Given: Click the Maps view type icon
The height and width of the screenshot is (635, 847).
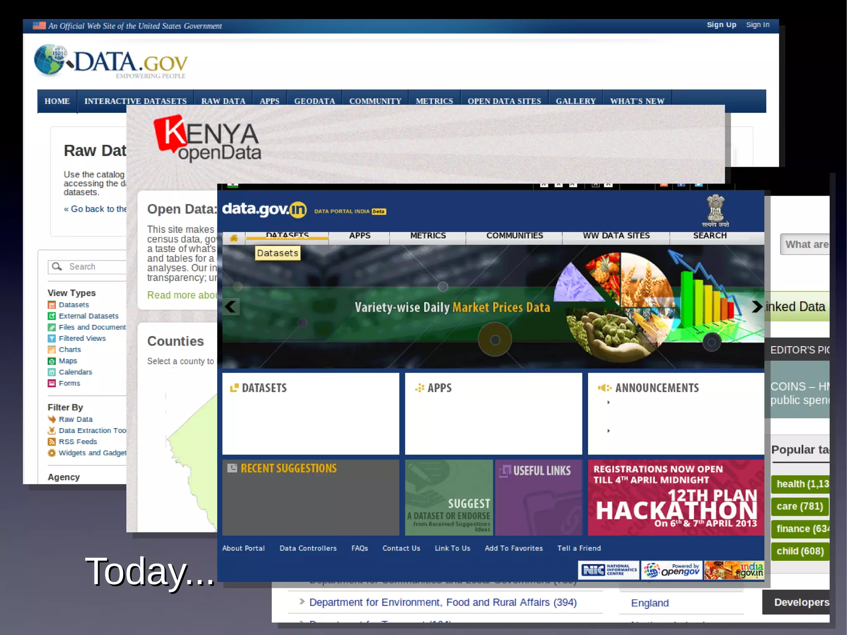Looking at the screenshot, I should coord(52,361).
